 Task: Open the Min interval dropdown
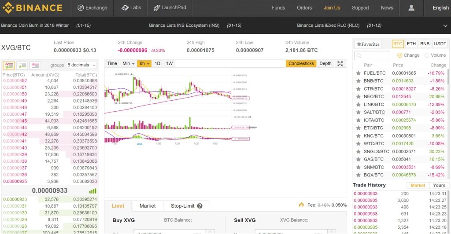click(128, 64)
